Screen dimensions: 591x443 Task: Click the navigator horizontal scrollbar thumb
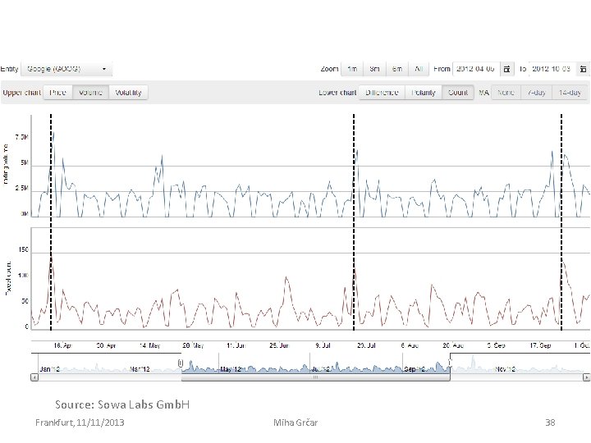point(315,377)
